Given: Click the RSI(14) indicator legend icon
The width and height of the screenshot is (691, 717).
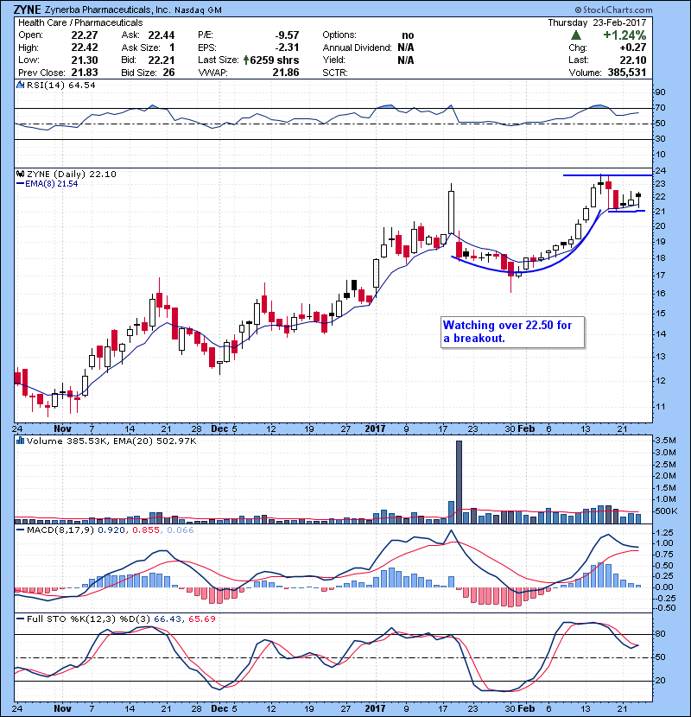Looking at the screenshot, I should point(20,85).
